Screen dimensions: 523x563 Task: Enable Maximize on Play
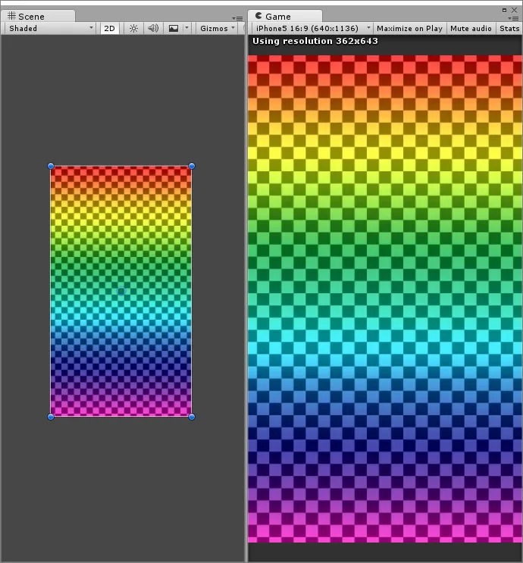tap(409, 28)
